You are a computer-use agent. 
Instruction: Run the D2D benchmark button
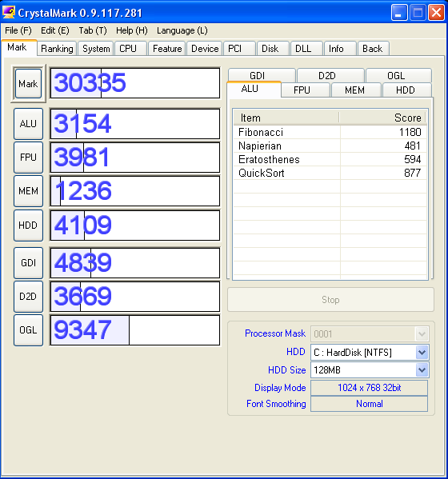coord(28,297)
